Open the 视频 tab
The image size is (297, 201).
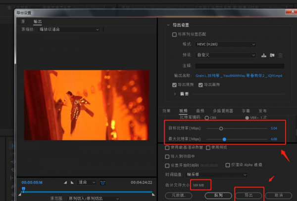pos(183,111)
